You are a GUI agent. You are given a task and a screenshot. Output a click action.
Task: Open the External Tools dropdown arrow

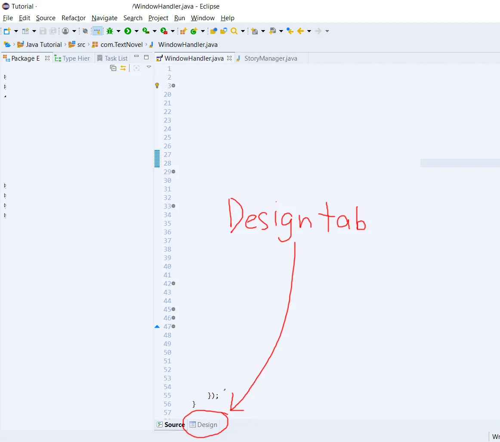click(173, 31)
